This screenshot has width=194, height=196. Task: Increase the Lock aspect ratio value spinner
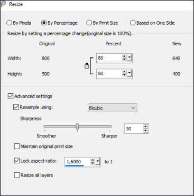(x=93, y=160)
